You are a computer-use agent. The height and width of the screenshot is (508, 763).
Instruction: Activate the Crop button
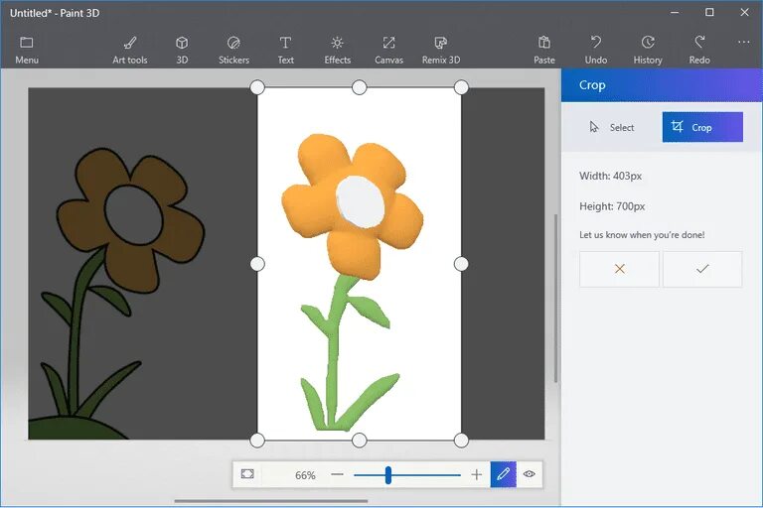[702, 127]
